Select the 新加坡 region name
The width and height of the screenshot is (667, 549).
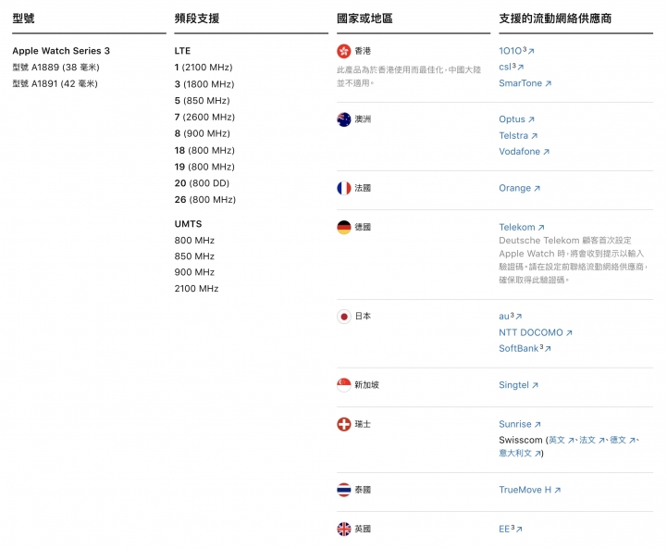[366, 385]
